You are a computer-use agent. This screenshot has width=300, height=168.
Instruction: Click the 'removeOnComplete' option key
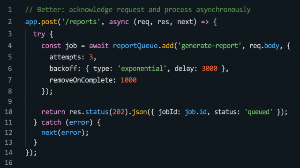coord(81,80)
